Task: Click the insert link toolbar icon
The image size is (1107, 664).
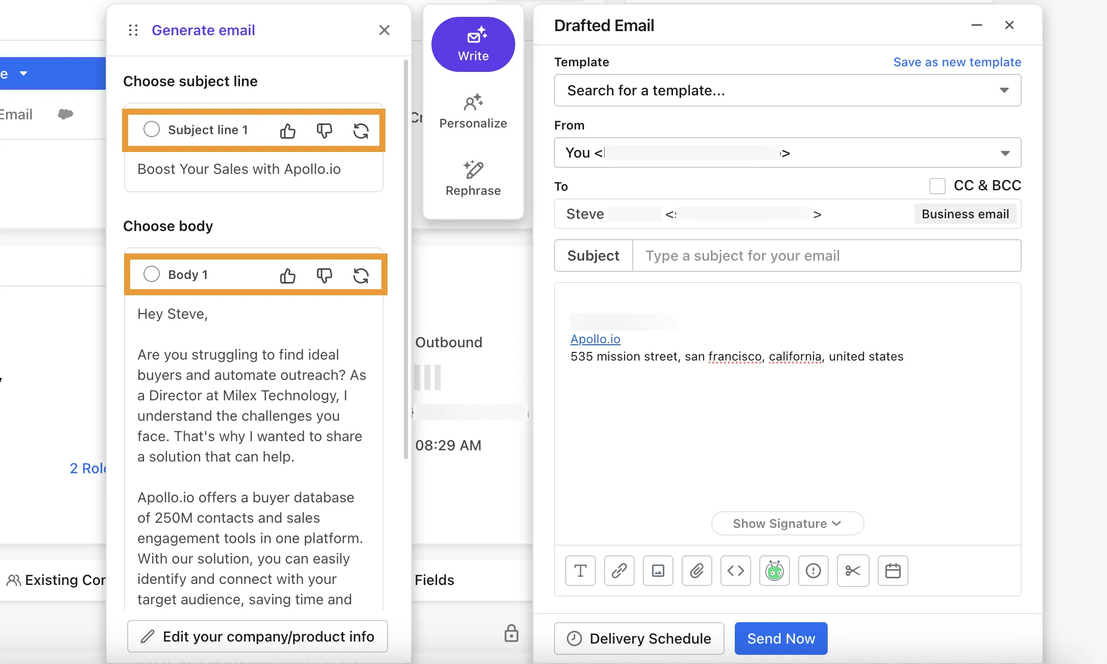Action: coord(619,571)
